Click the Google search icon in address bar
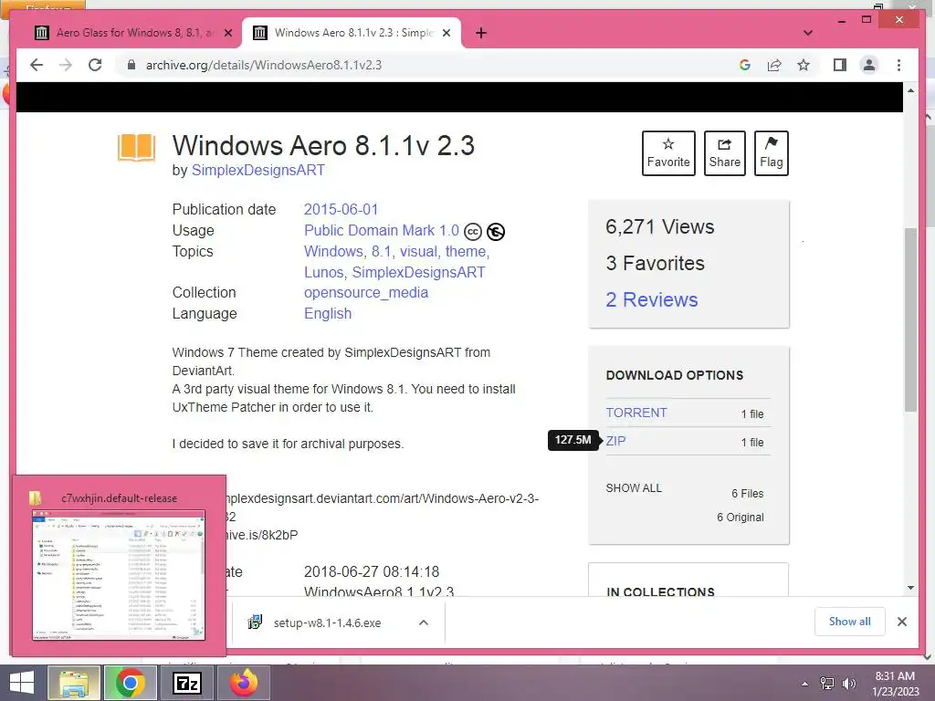 tap(745, 65)
